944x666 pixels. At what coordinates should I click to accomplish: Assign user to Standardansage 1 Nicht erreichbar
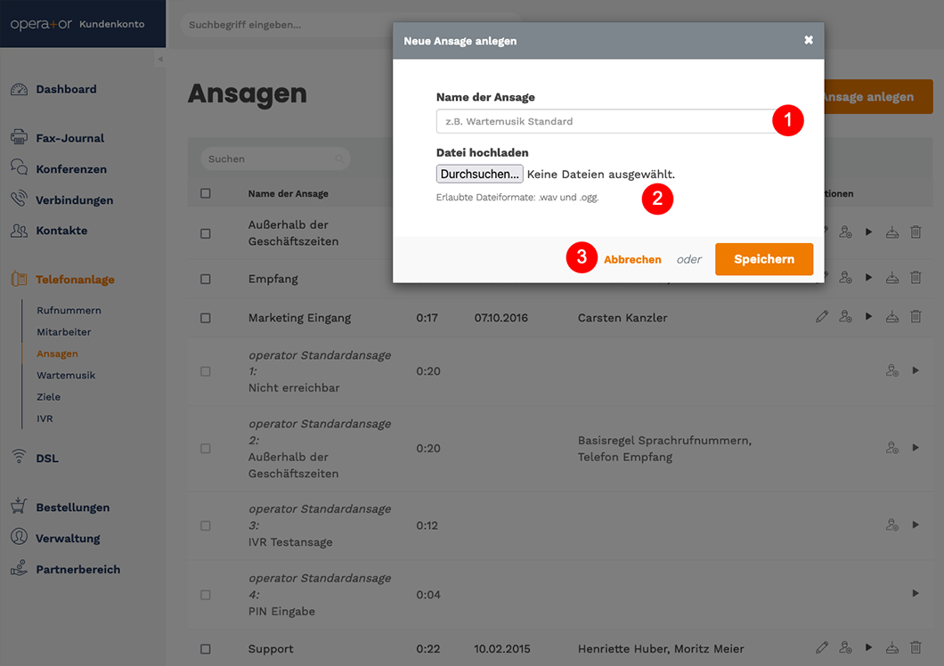892,370
